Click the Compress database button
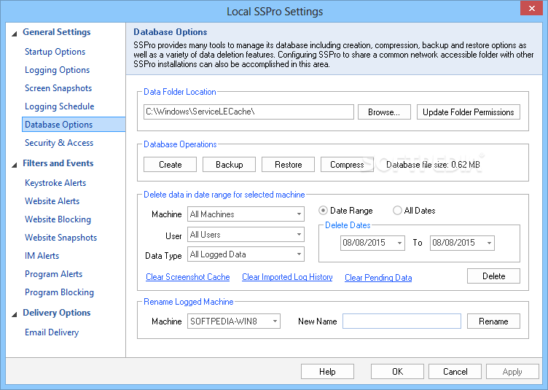This screenshot has width=548, height=390. coord(347,164)
